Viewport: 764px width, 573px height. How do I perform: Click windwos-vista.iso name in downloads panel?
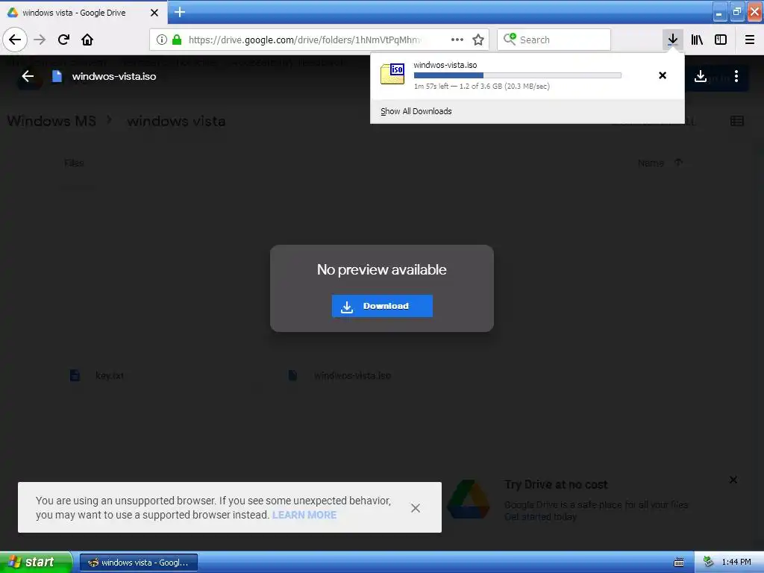click(445, 65)
